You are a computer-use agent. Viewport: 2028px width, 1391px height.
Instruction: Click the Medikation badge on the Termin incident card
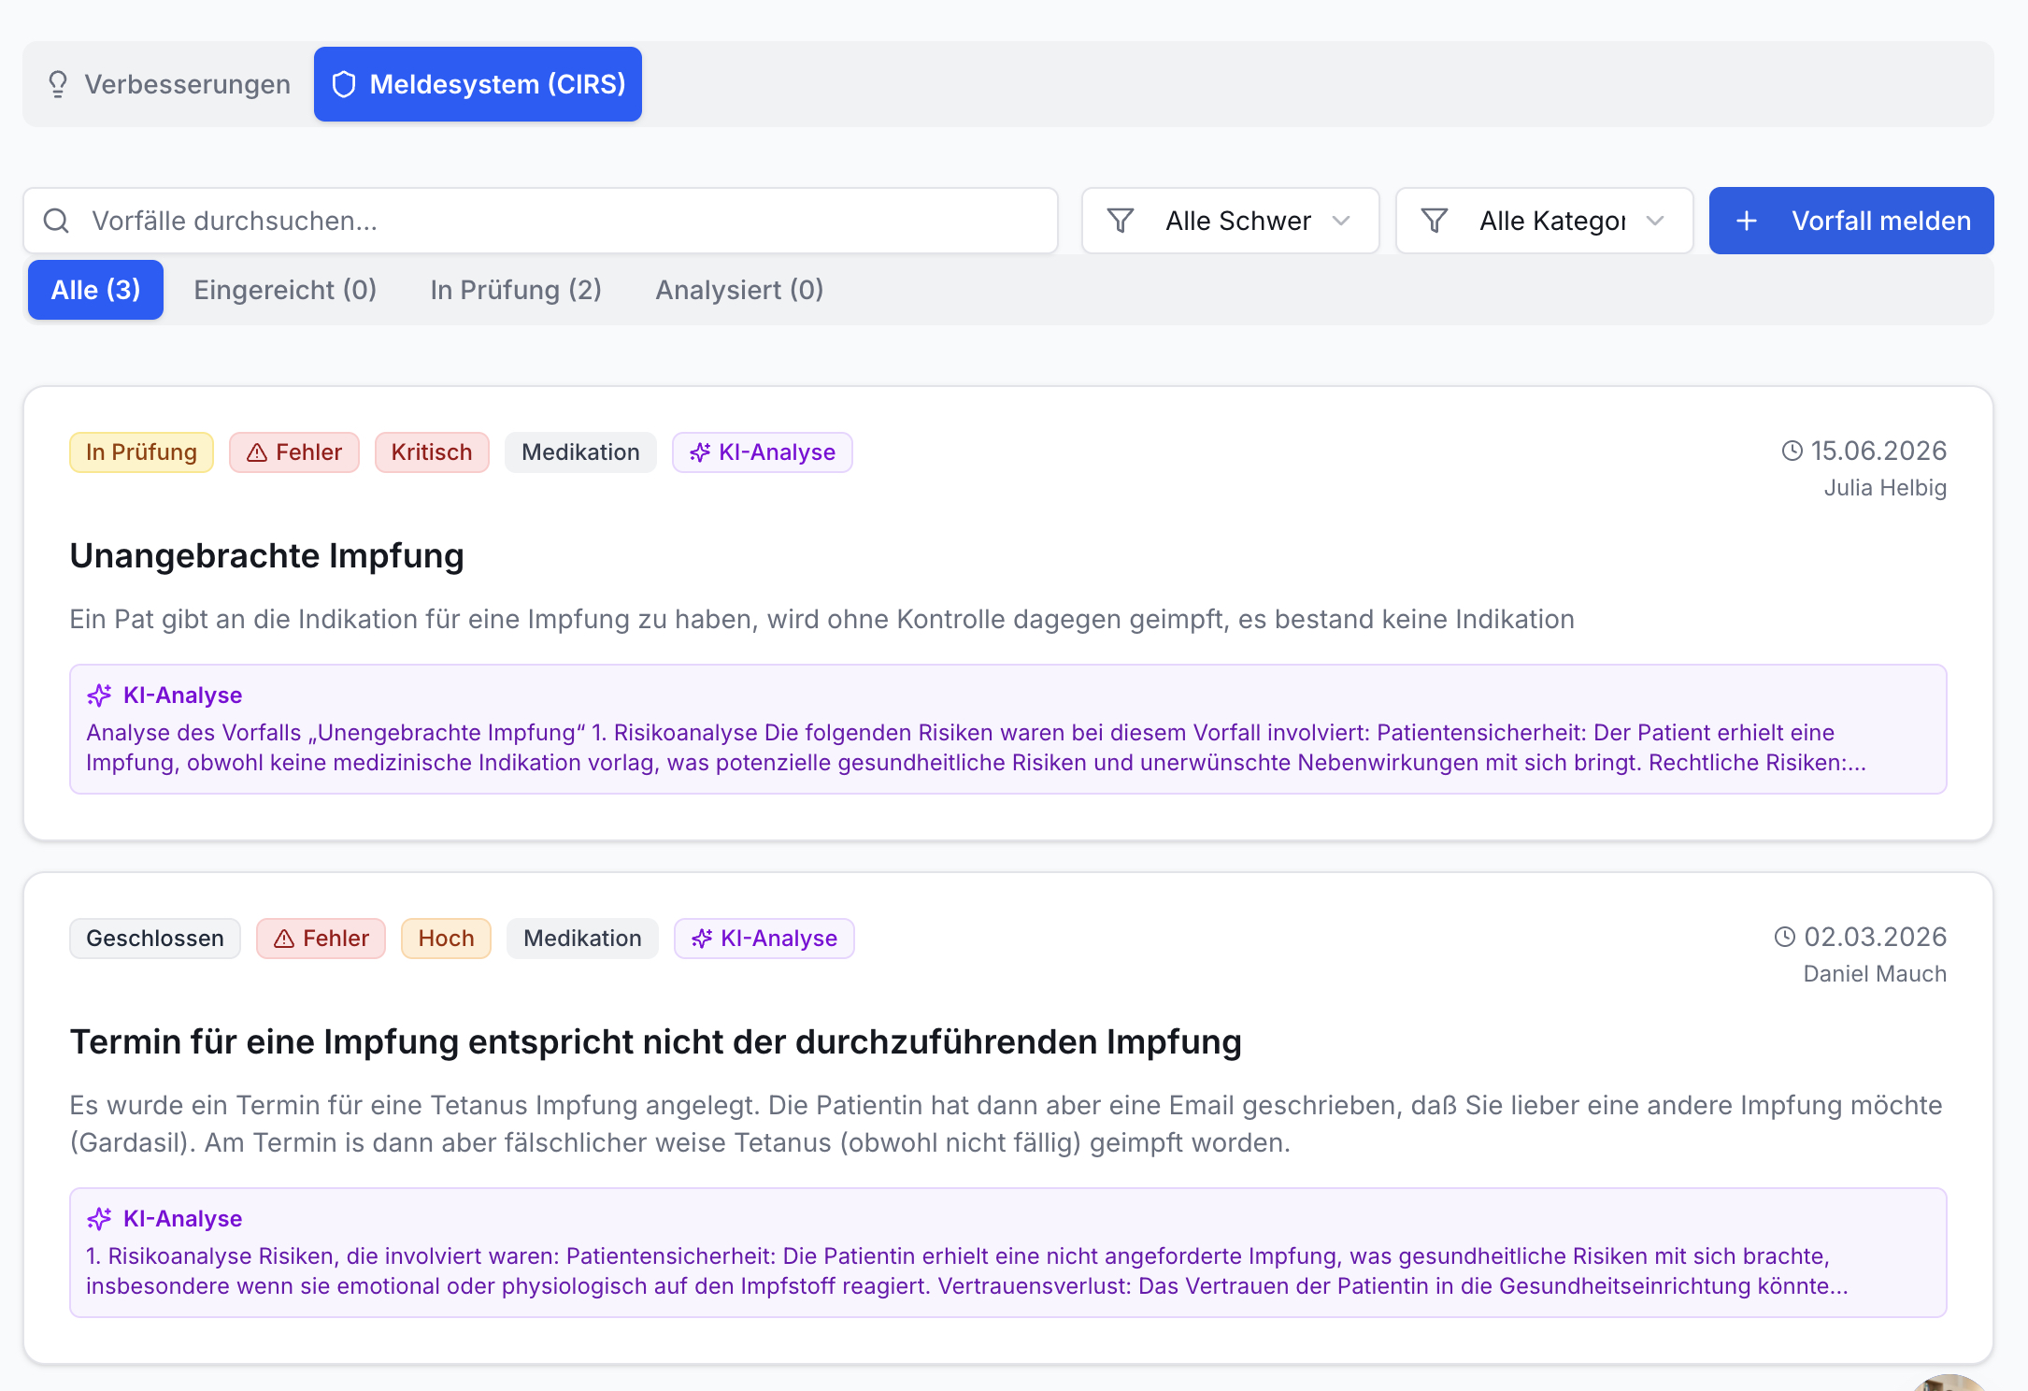tap(582, 939)
